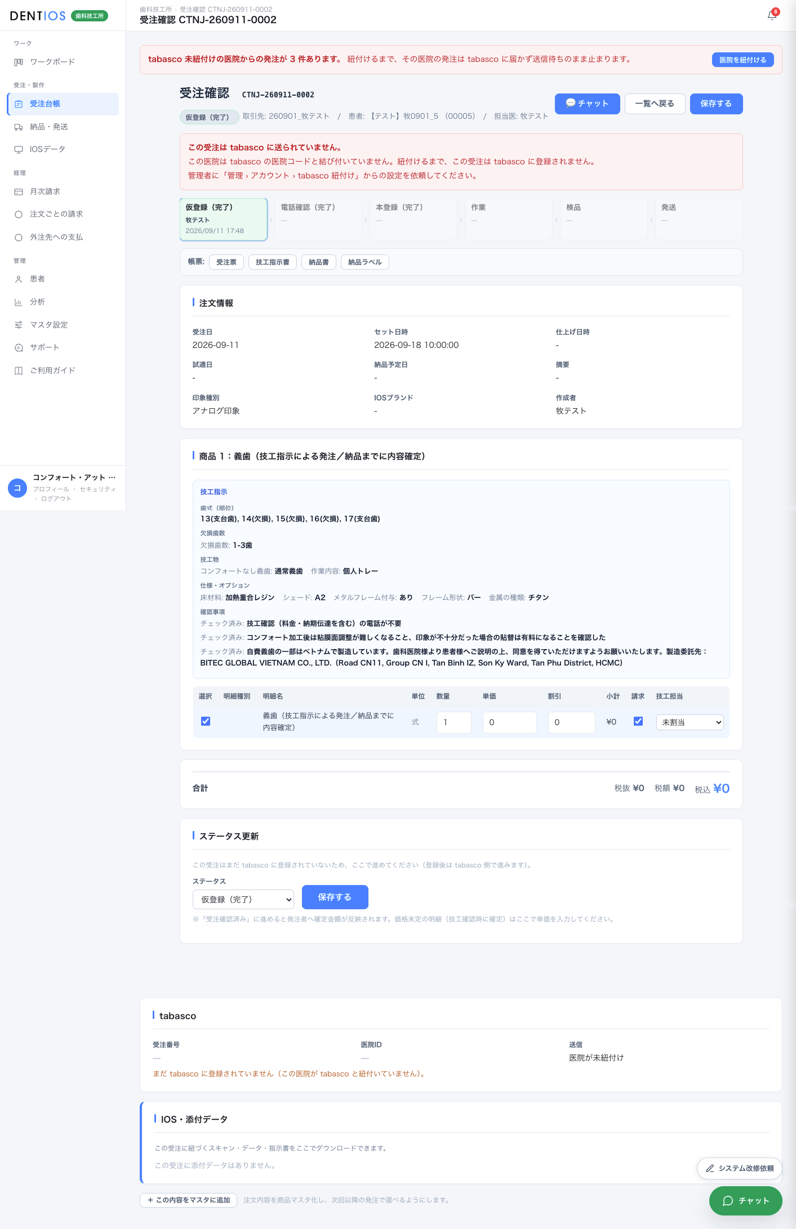This screenshot has height=1229, width=796.
Task: Open the green チャット floating button
Action: pyautogui.click(x=746, y=1201)
